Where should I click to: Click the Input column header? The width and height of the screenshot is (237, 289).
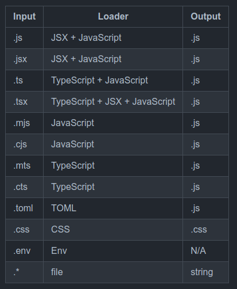[x=25, y=17]
